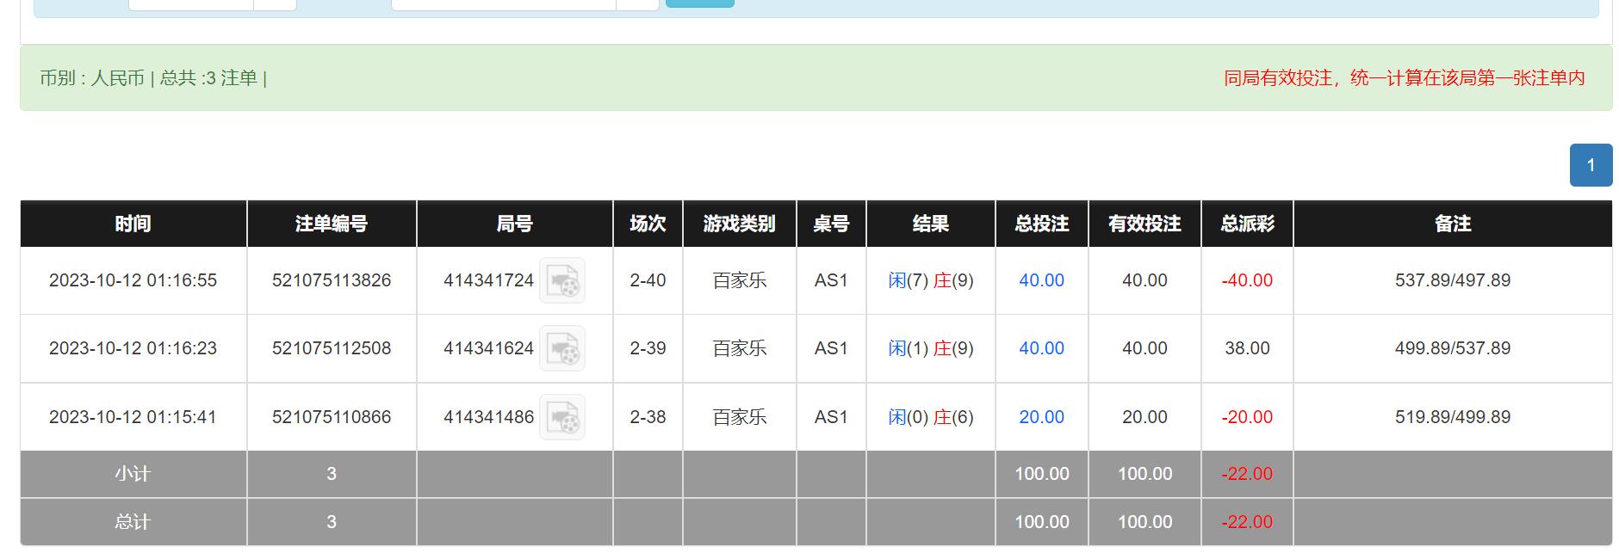Viewport: 1619px width, 559px height.
Task: Click the 备注 column header
Action: point(1452,224)
